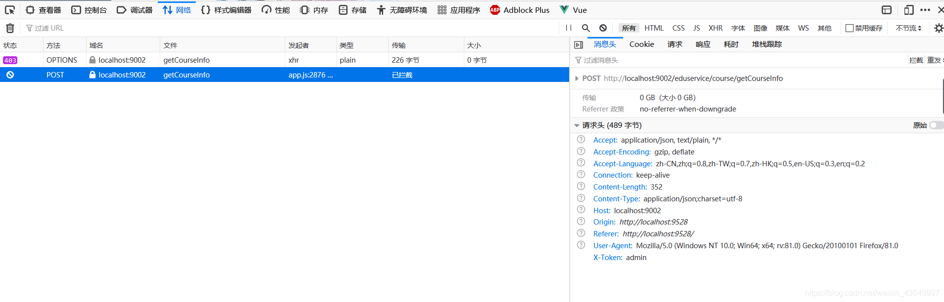The width and height of the screenshot is (944, 302).
Task: Filter requests by CSS
Action: [x=678, y=28]
